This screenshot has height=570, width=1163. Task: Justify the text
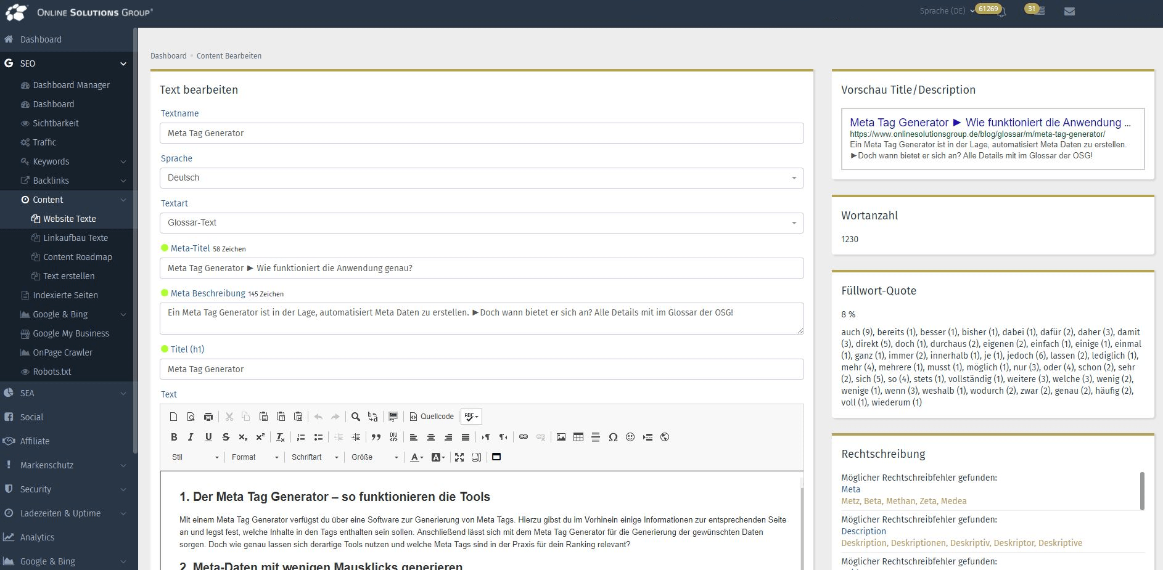[466, 437]
